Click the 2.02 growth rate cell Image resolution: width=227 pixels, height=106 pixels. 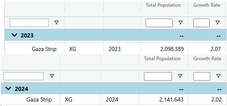(216, 100)
